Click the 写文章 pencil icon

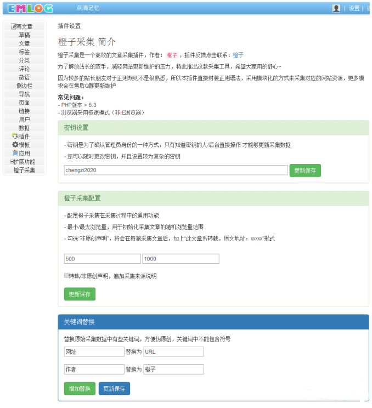(x=14, y=26)
